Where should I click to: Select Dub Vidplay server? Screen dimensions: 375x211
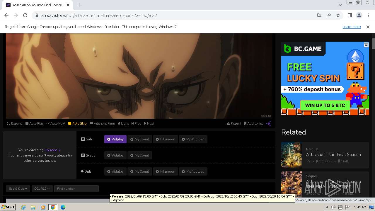pyautogui.click(x=115, y=171)
